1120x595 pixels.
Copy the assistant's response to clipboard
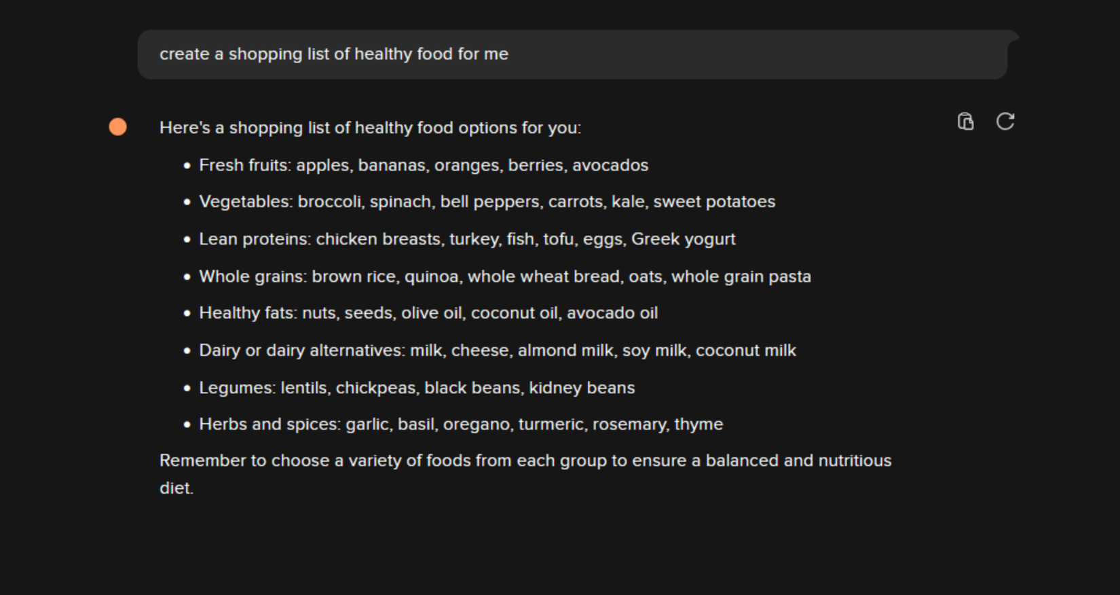[965, 122]
